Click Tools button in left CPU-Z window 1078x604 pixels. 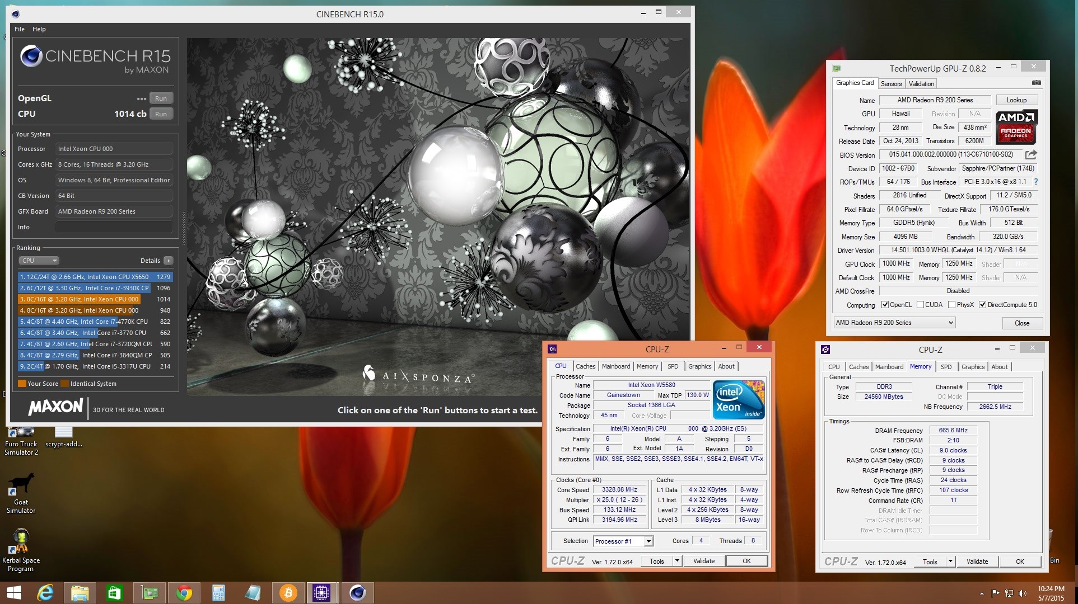pos(657,561)
